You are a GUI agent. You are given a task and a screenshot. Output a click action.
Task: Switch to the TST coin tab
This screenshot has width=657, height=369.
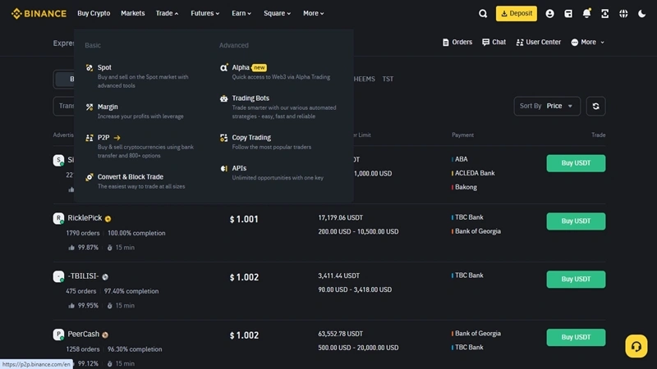(x=388, y=79)
